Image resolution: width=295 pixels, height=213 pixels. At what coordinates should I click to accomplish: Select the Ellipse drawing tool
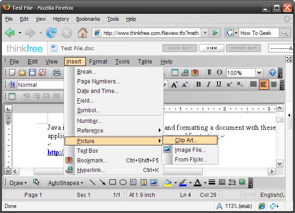click(x=123, y=183)
